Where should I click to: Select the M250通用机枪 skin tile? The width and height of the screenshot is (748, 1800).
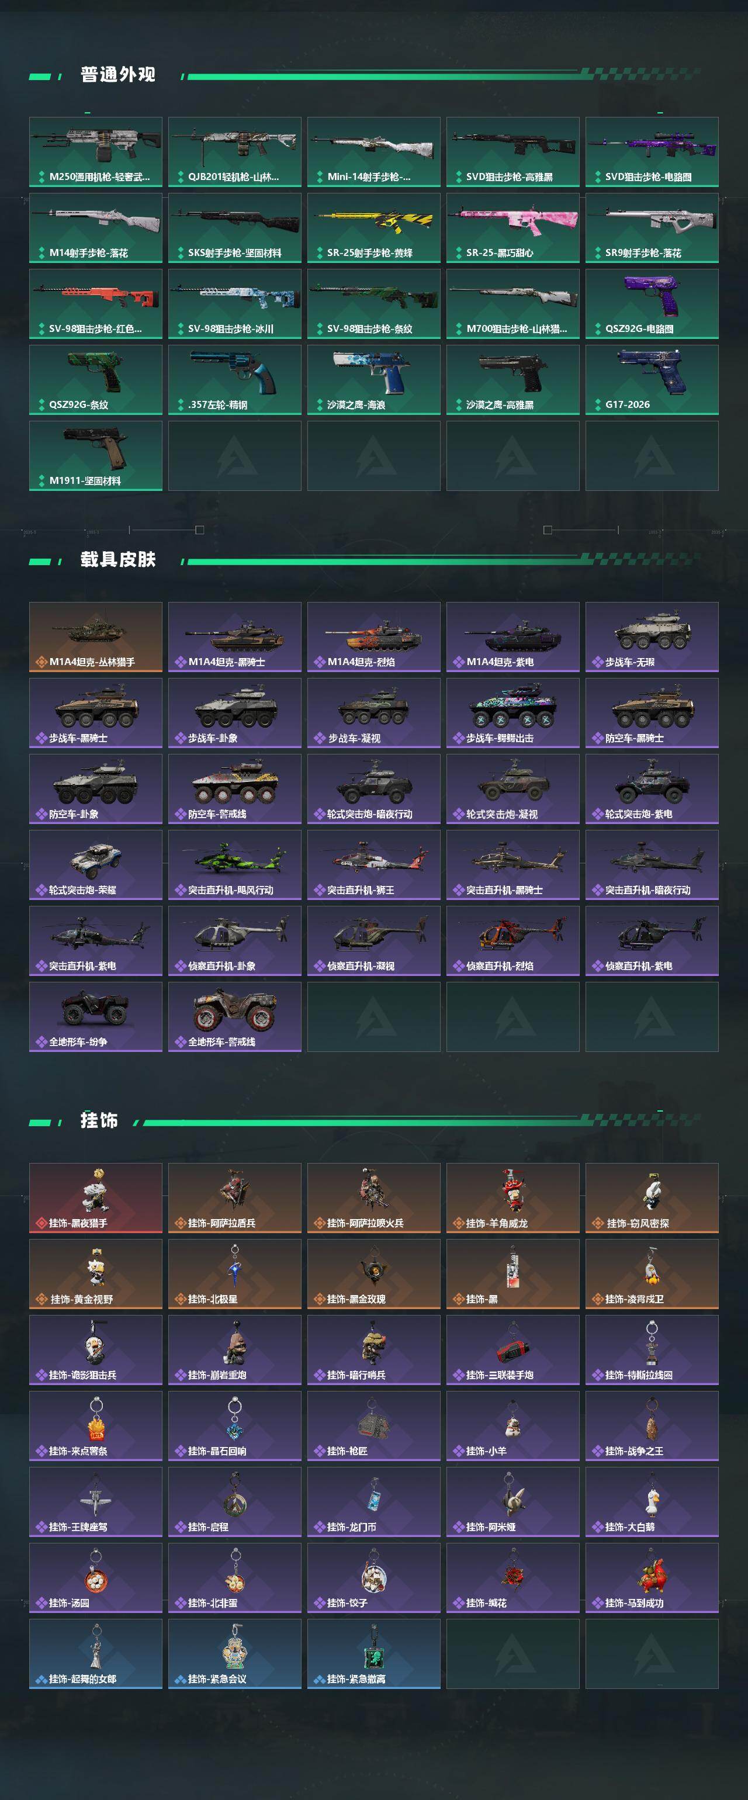pyautogui.click(x=96, y=151)
